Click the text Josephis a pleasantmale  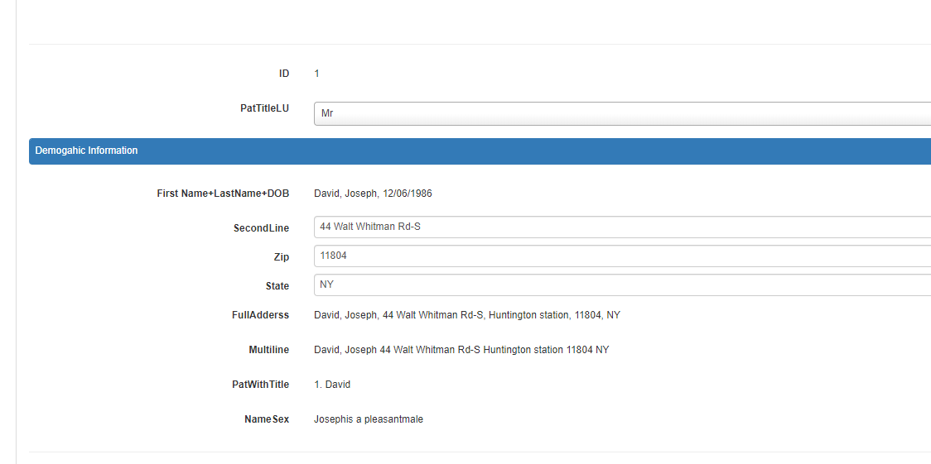[x=369, y=419]
